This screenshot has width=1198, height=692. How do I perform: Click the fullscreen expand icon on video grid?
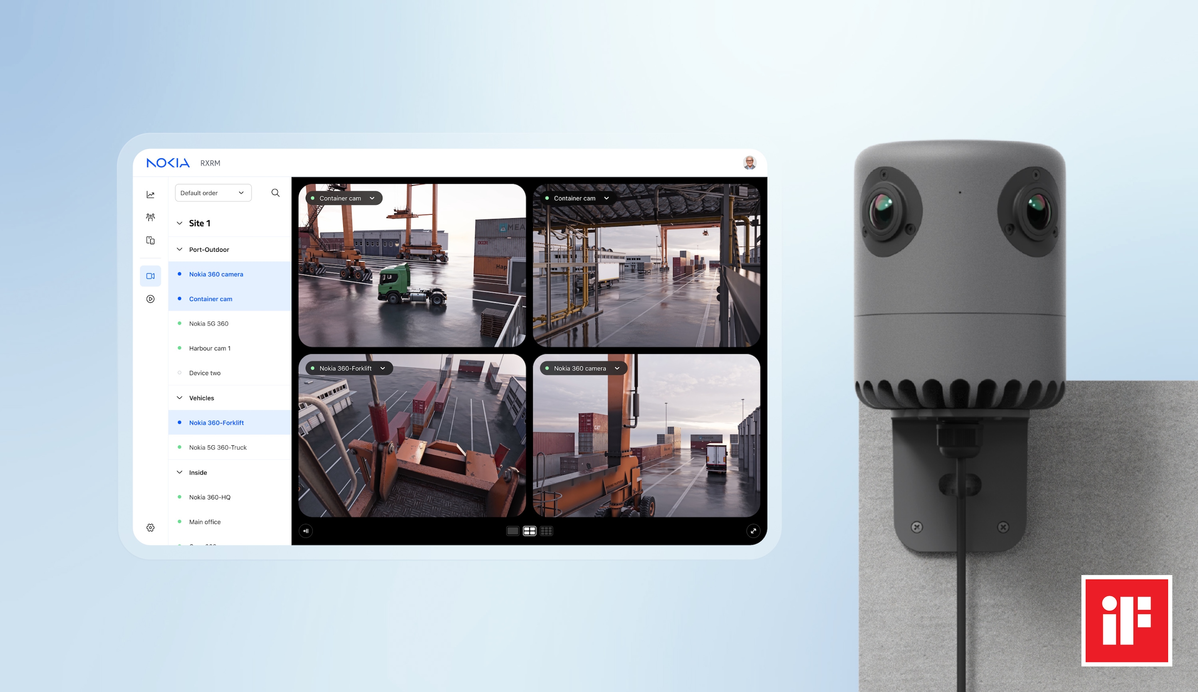(751, 531)
